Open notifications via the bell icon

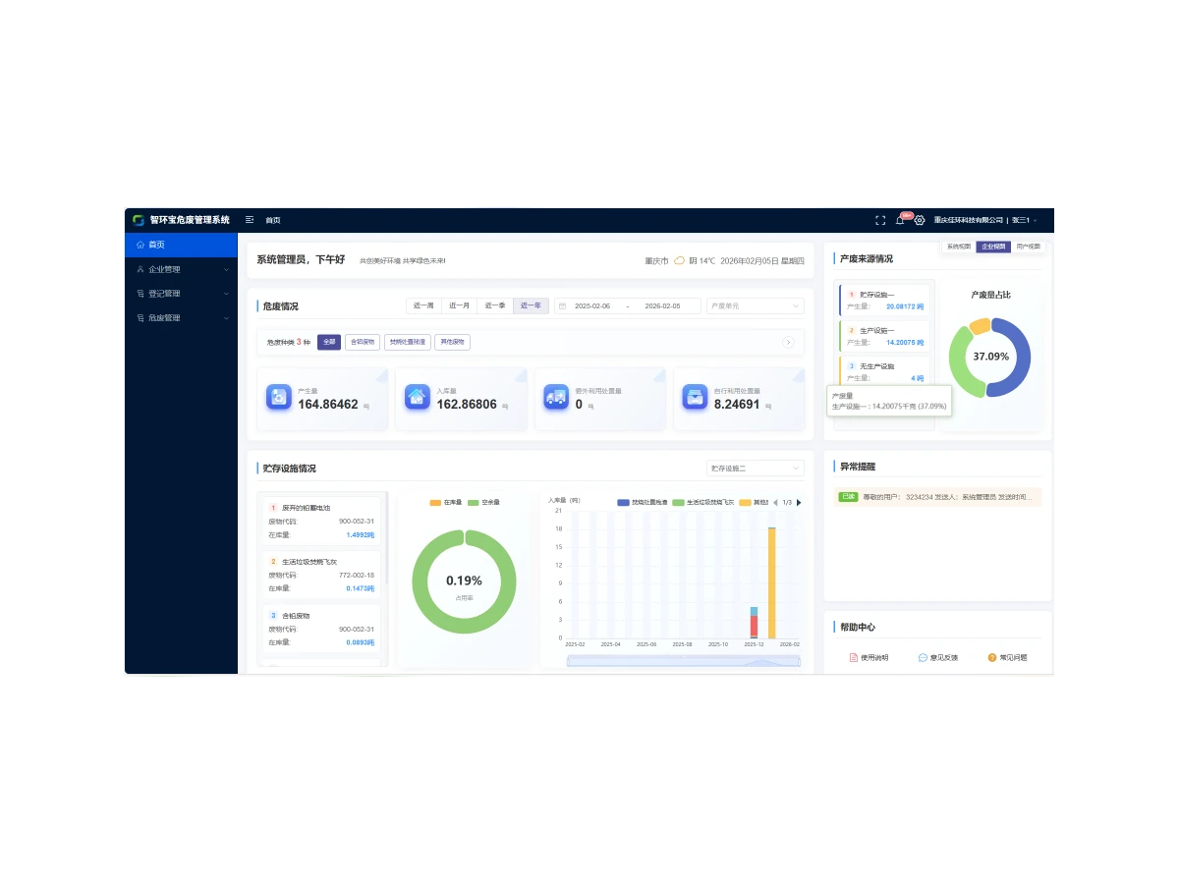pos(900,220)
